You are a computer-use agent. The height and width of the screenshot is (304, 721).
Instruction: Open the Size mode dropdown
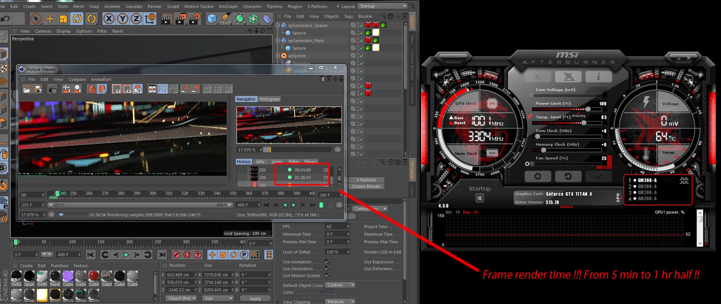coord(218,298)
